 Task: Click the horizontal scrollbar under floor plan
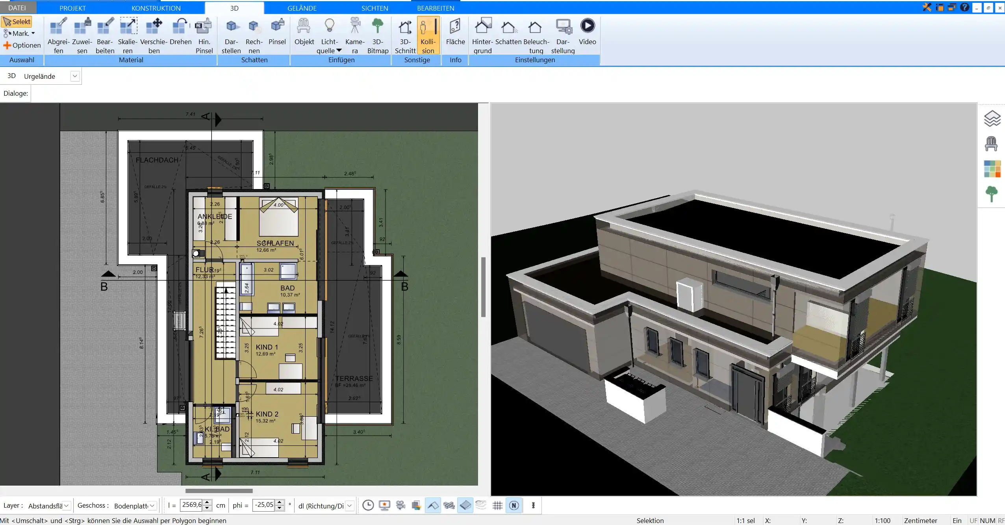point(219,491)
